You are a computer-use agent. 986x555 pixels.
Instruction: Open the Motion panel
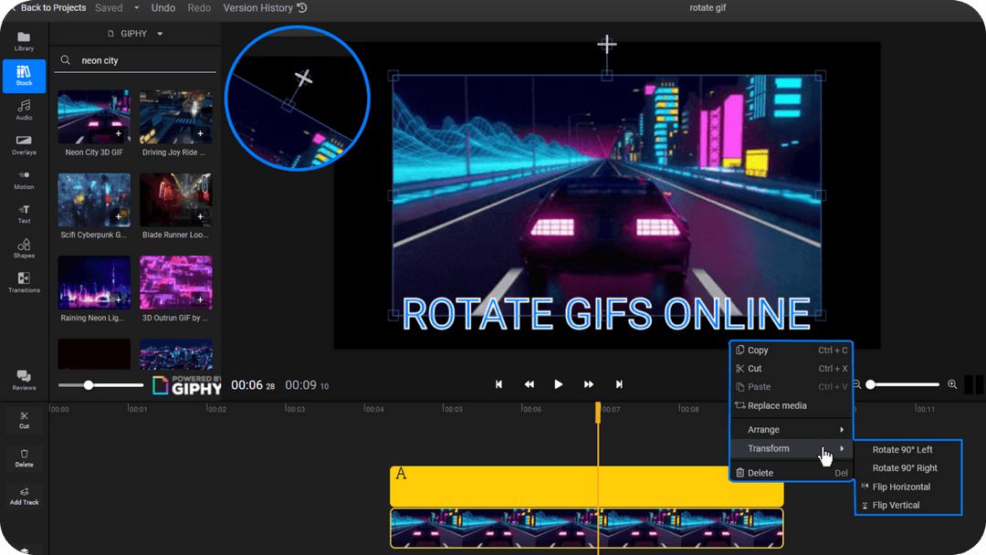click(x=24, y=180)
